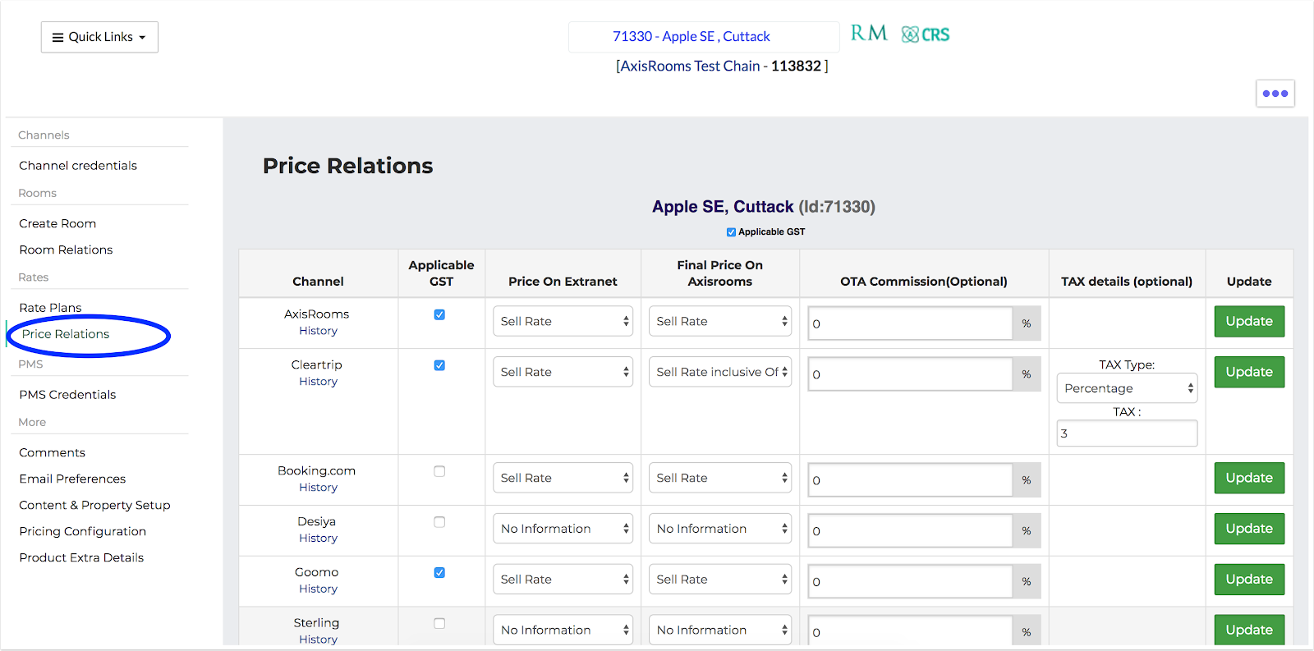1314x651 pixels.
Task: Click Update button for AxisRooms row
Action: [1248, 321]
